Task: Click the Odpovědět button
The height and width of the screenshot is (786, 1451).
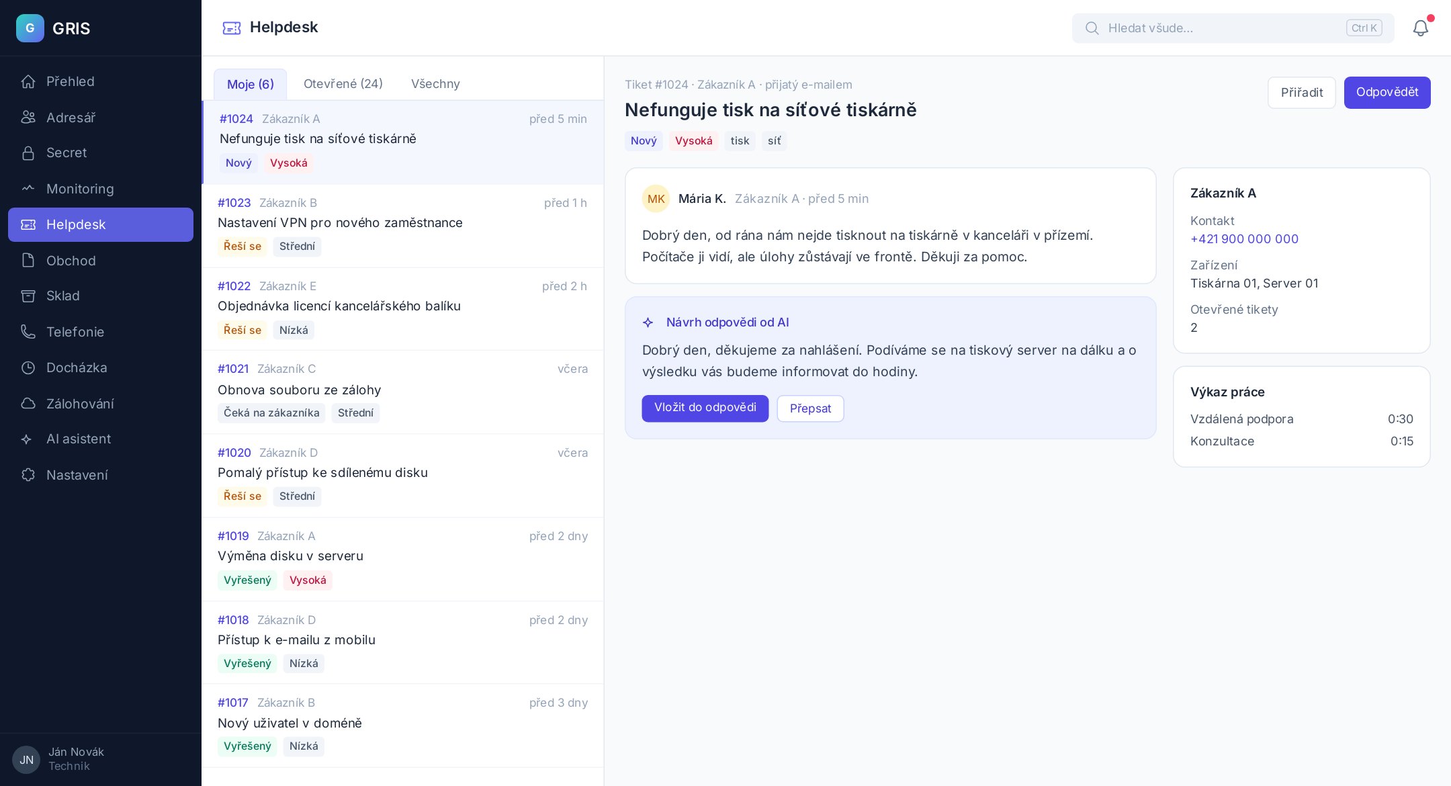Action: [x=1387, y=92]
